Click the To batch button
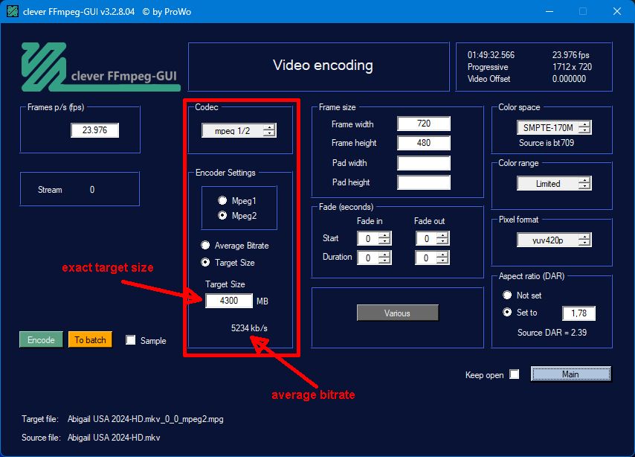Screen dimensions: 635x457 click(90, 339)
